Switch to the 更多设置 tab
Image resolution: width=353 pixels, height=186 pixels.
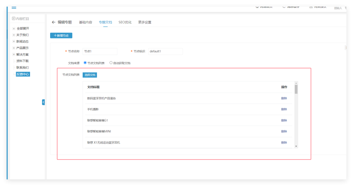tap(145, 22)
